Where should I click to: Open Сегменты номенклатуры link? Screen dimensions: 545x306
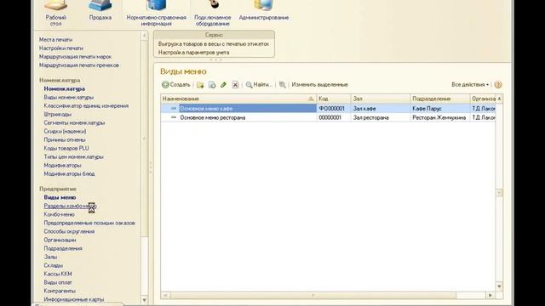point(74,122)
